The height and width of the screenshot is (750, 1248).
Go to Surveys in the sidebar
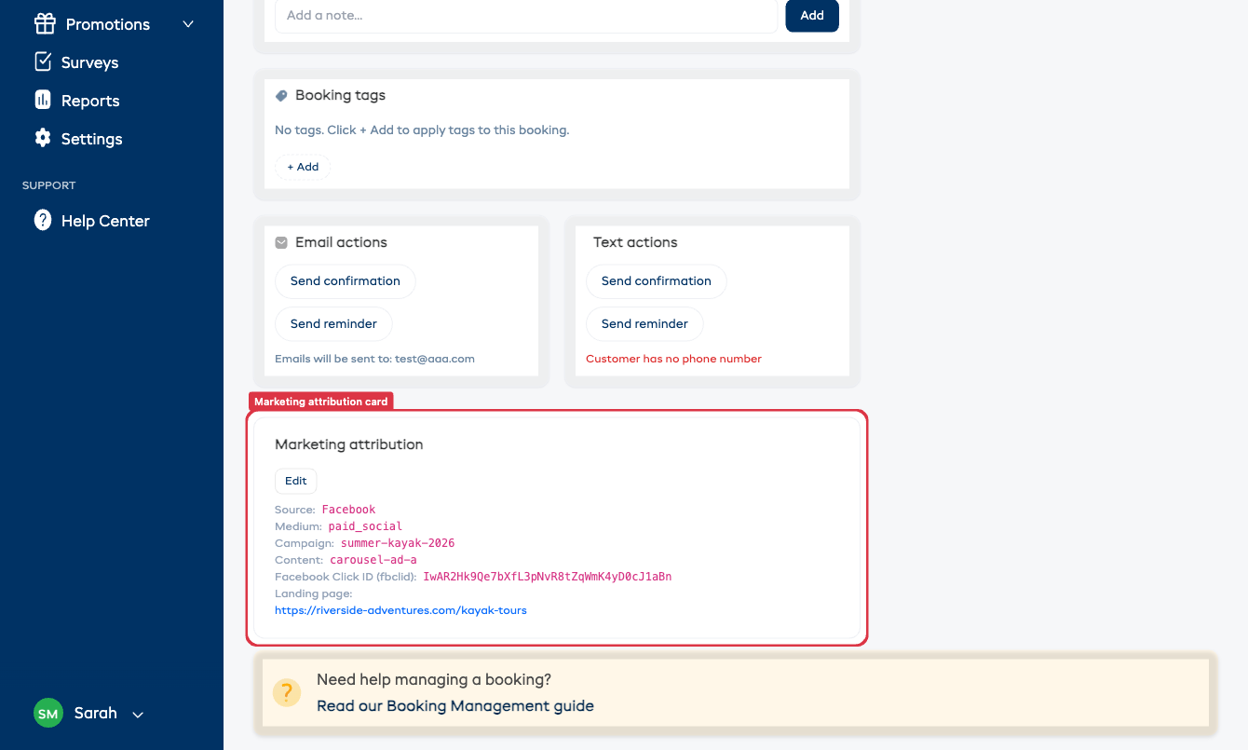[x=89, y=62]
